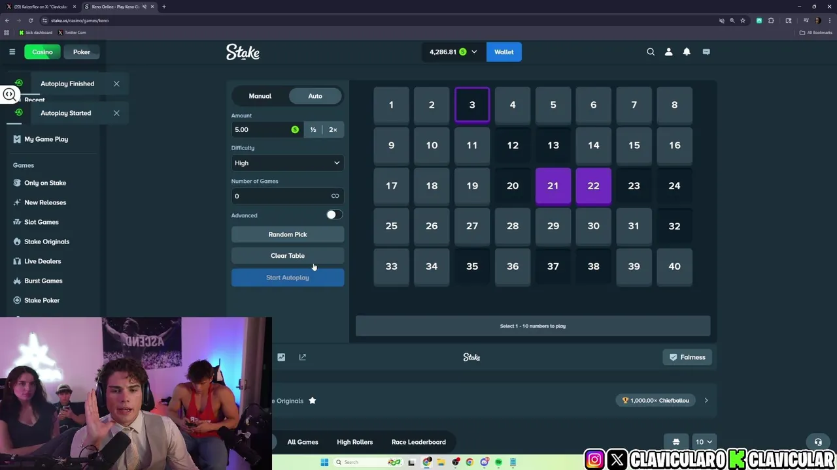Deselect keno number 21
This screenshot has width=837, height=470.
point(553,186)
